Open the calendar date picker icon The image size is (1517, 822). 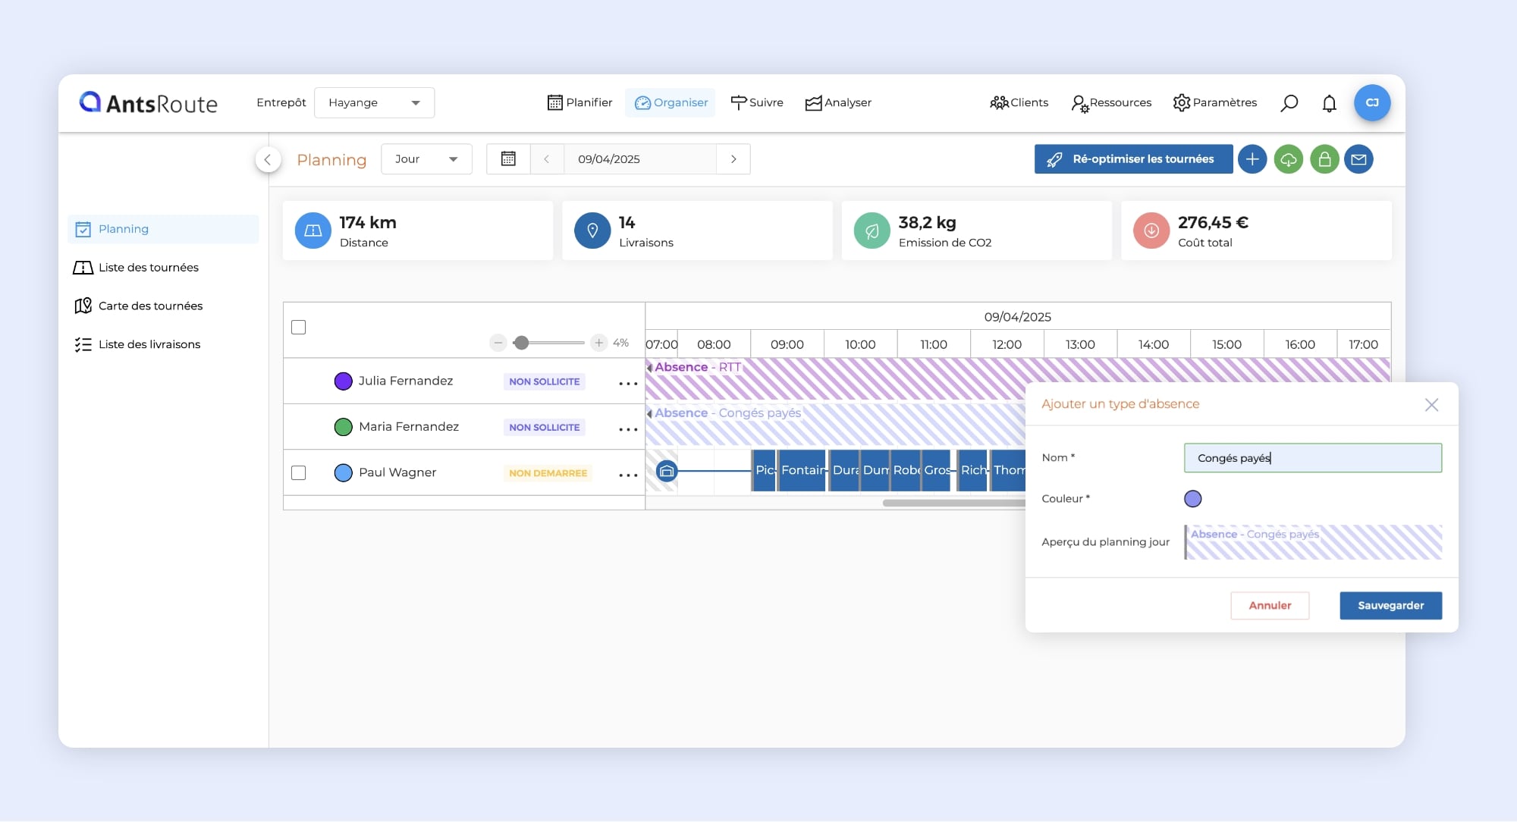(508, 159)
